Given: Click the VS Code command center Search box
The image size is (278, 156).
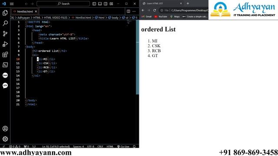Looking at the screenshot, I should (x=63, y=4).
